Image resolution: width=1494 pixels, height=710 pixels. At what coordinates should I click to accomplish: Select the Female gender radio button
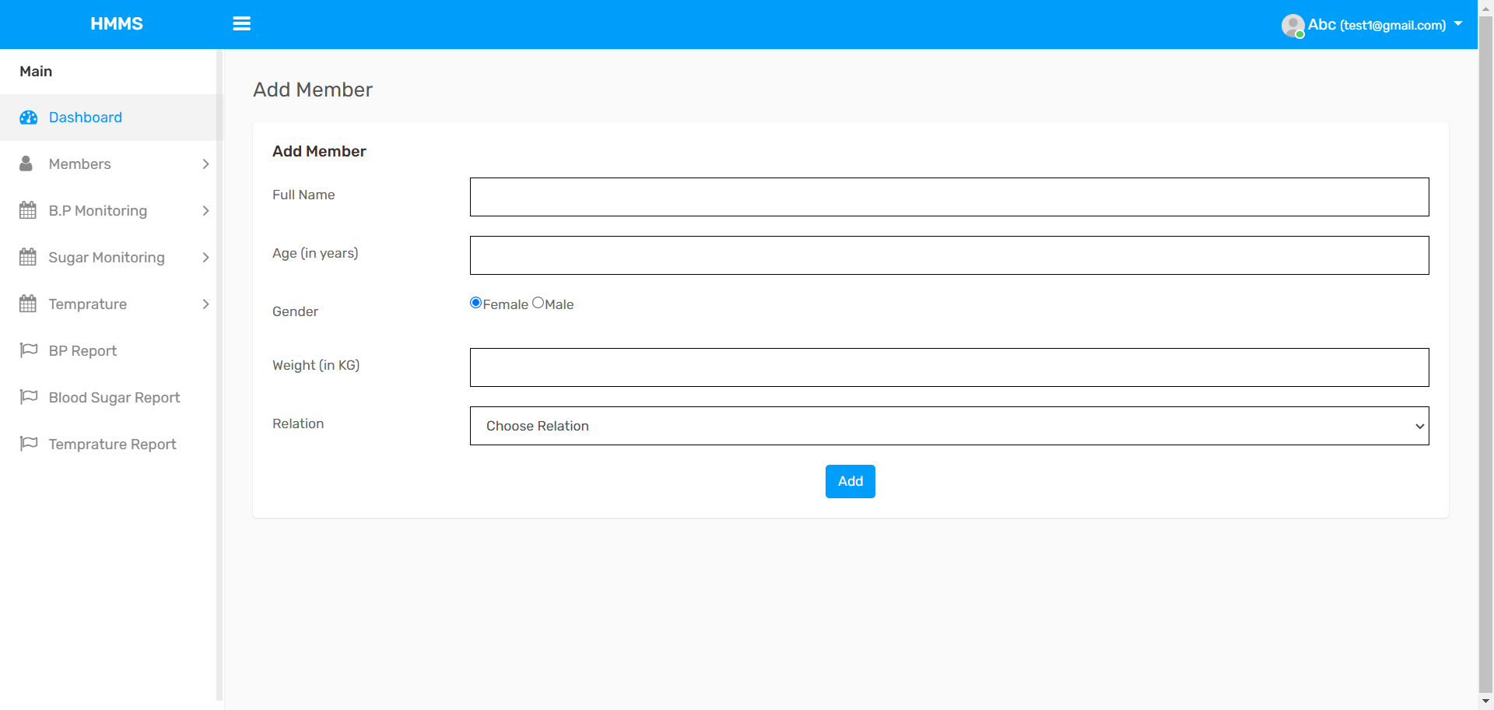point(475,302)
